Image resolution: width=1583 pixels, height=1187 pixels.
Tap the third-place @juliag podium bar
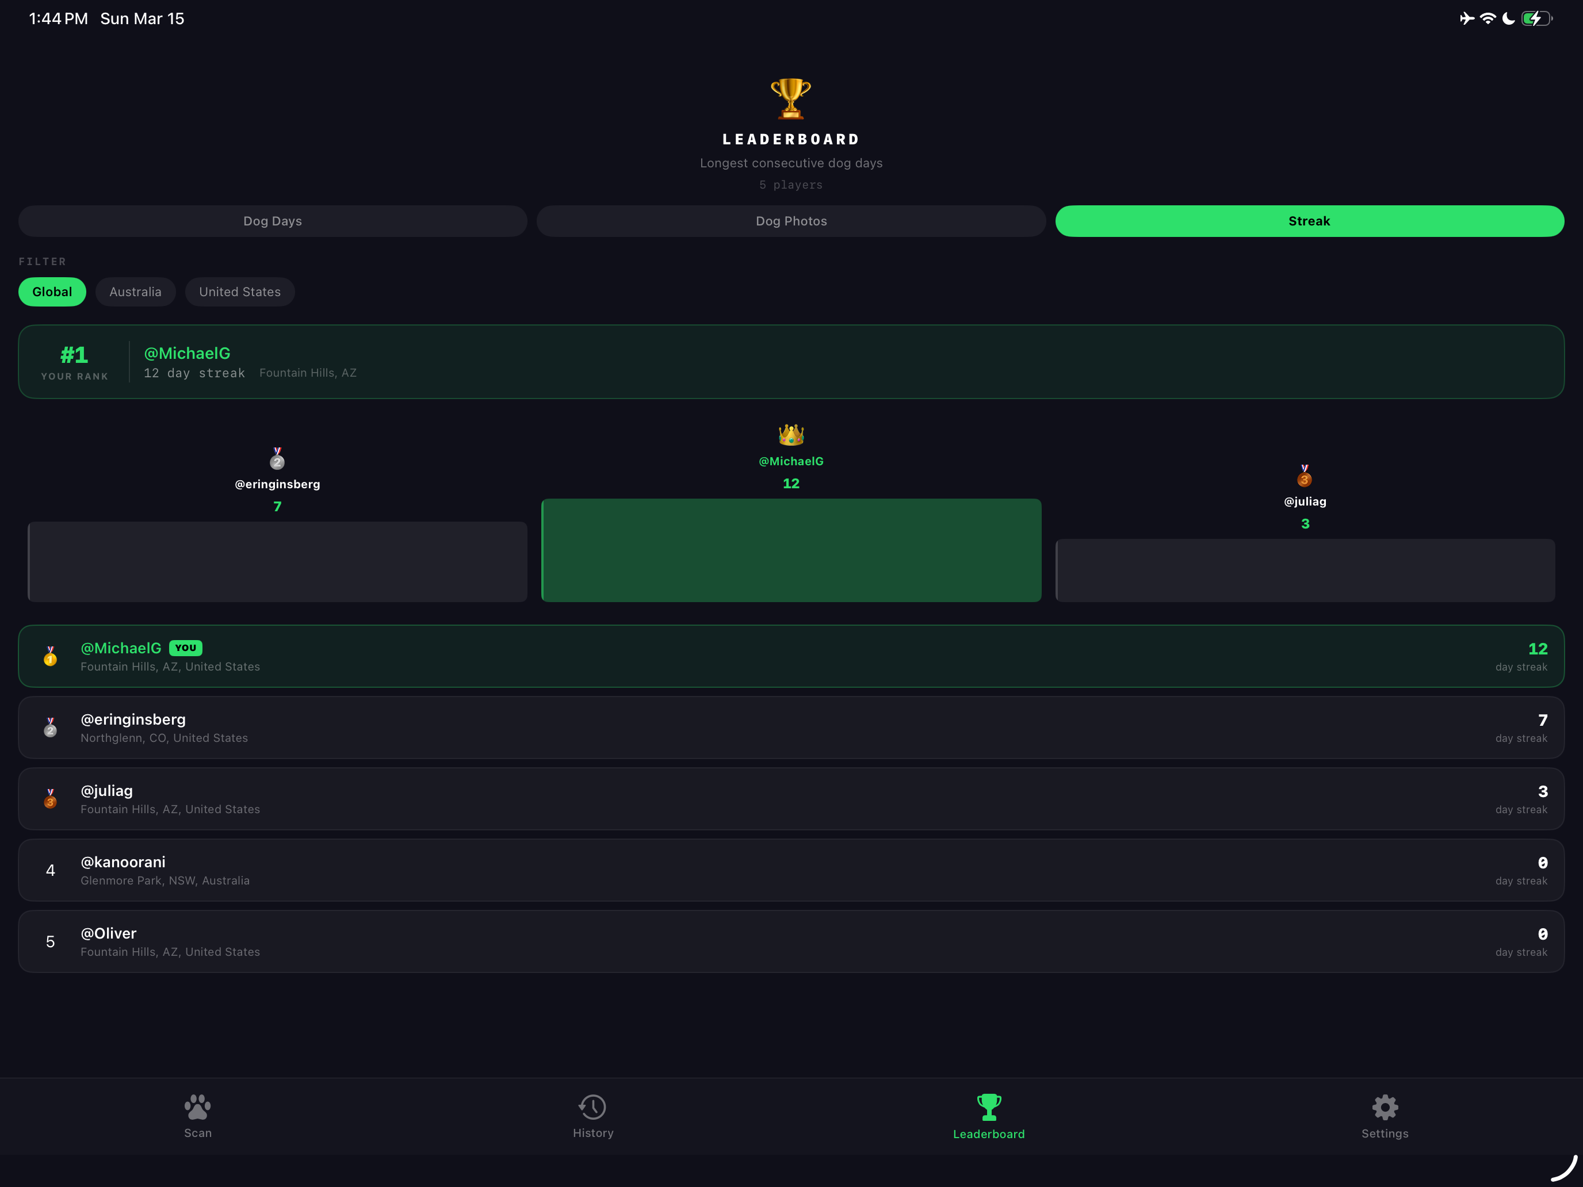coord(1305,570)
